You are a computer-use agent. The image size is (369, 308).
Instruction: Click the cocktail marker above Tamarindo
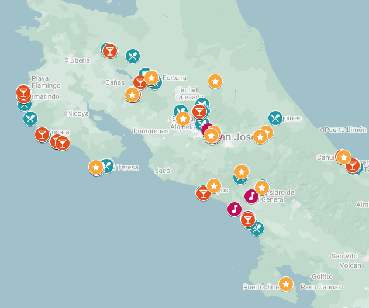point(23,92)
